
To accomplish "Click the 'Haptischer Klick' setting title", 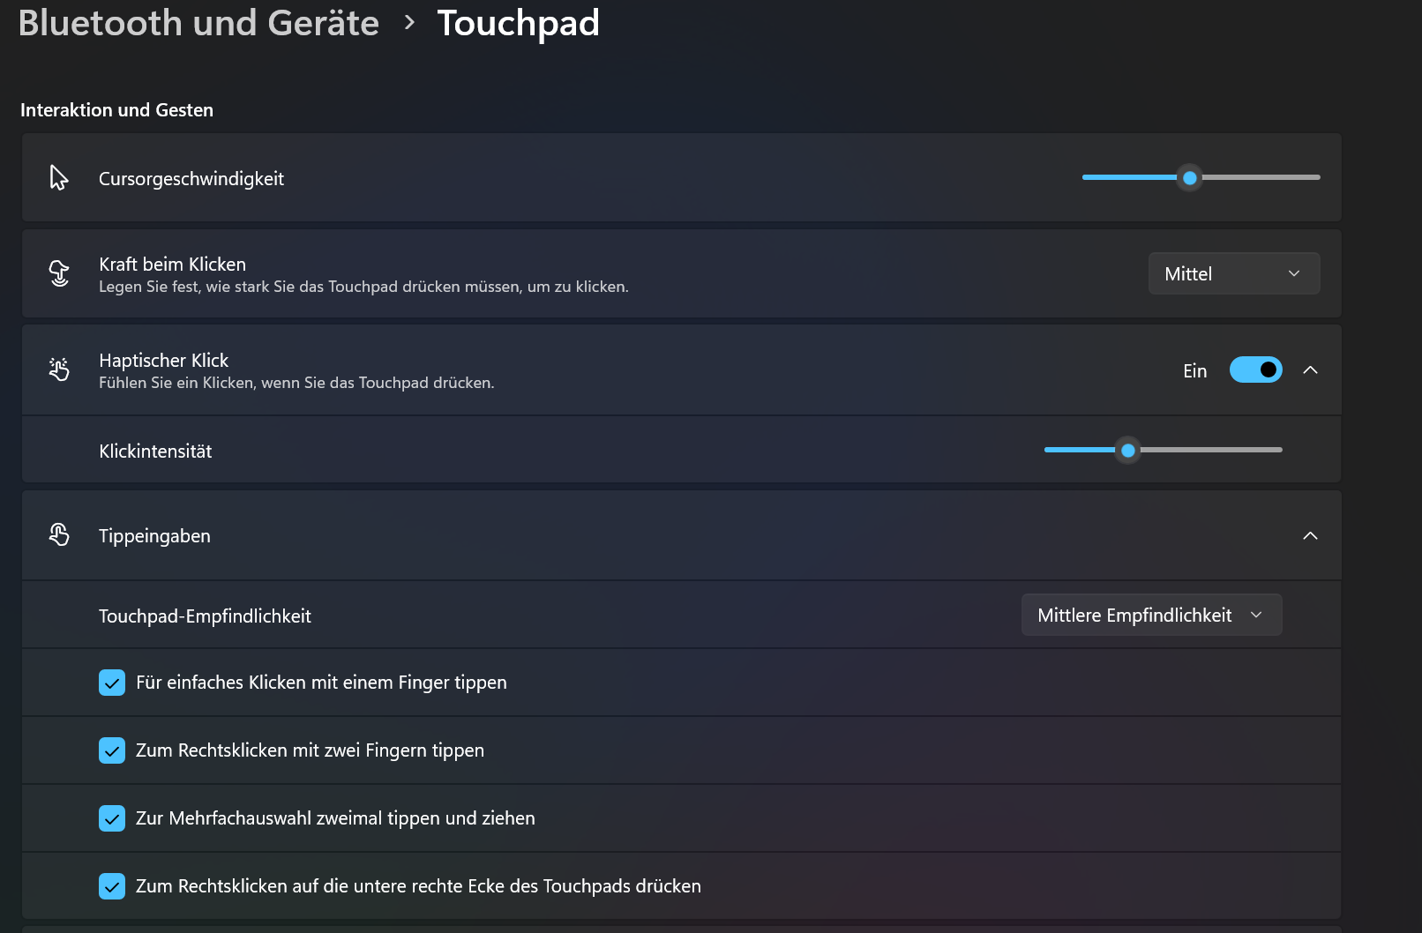I will (163, 360).
